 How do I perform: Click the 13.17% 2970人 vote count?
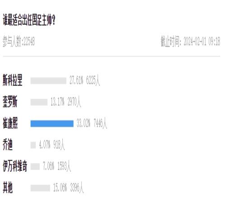pyautogui.click(x=66, y=102)
